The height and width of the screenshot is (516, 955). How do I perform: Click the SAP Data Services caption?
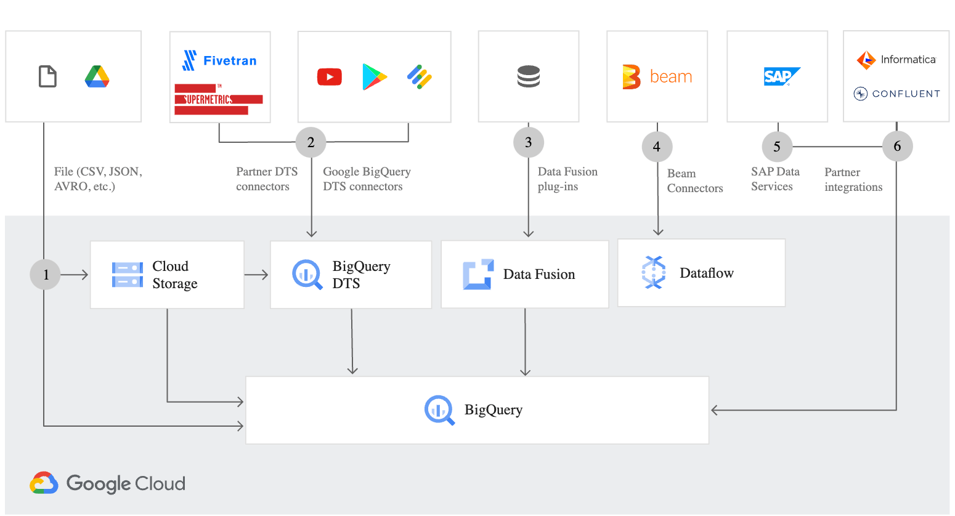pyautogui.click(x=775, y=179)
